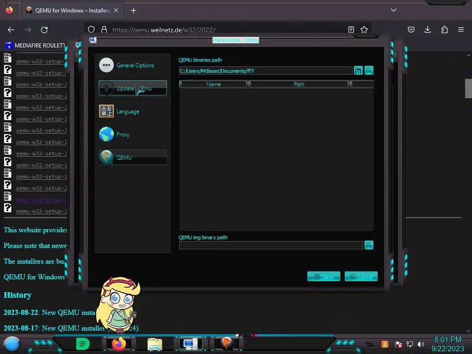Bookmark this page with the star
Image resolution: width=472 pixels, height=354 pixels.
[x=364, y=29]
